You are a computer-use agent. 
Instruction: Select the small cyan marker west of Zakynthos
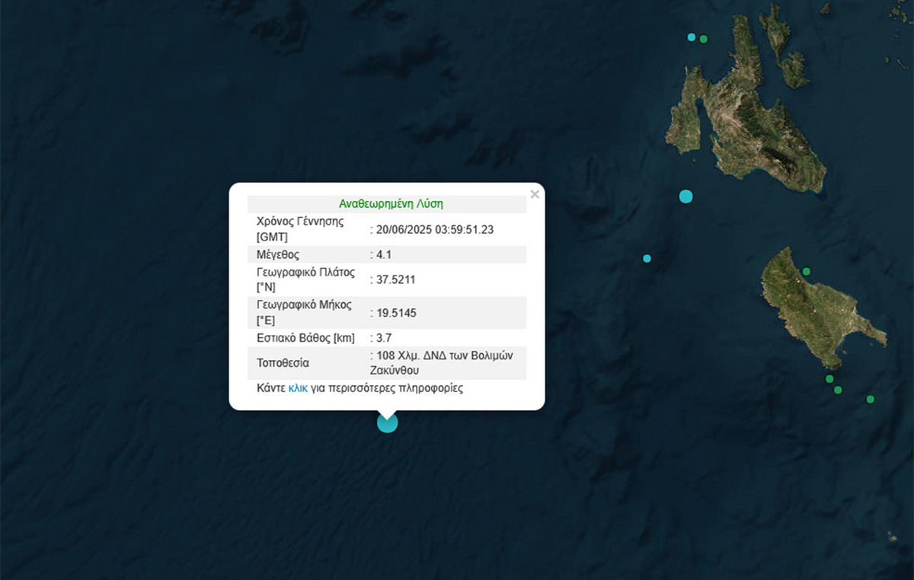point(647,259)
